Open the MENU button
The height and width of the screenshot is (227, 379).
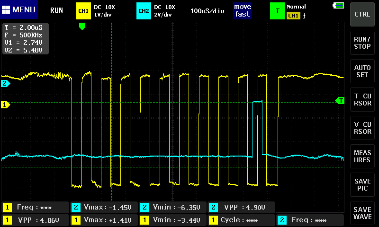click(x=19, y=10)
